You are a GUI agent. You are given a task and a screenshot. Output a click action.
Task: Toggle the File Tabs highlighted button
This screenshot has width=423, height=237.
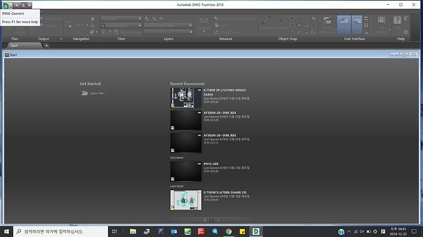coord(344,25)
